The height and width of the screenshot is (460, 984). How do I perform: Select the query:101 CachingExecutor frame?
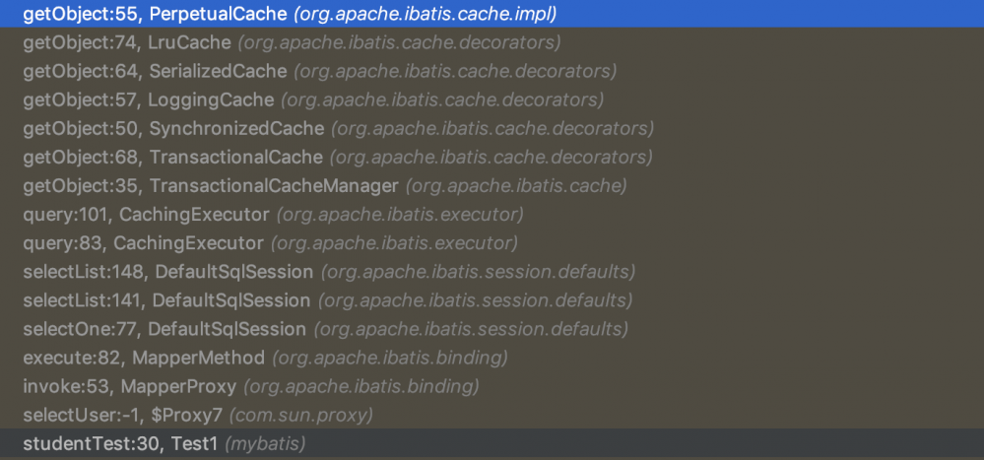click(146, 215)
